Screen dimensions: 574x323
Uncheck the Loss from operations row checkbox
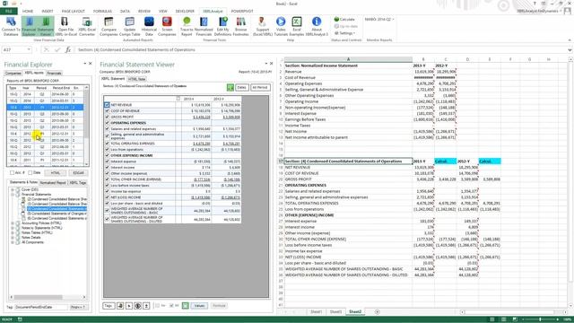[107, 150]
